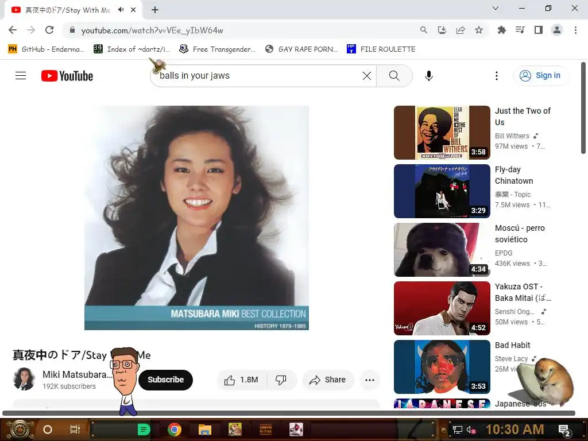The width and height of the screenshot is (588, 441).
Task: Go back in Chrome
Action: coord(13,30)
